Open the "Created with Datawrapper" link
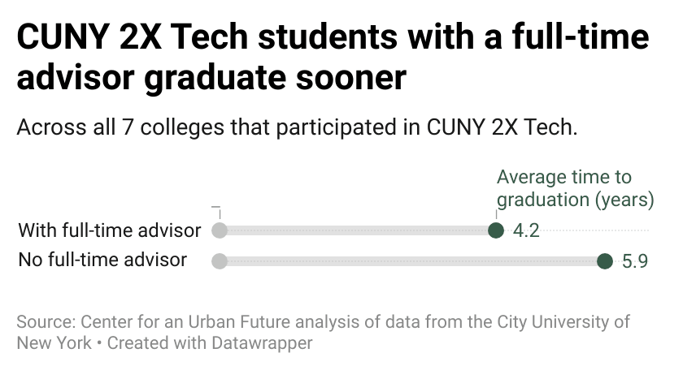683x370 pixels. pos(210,342)
